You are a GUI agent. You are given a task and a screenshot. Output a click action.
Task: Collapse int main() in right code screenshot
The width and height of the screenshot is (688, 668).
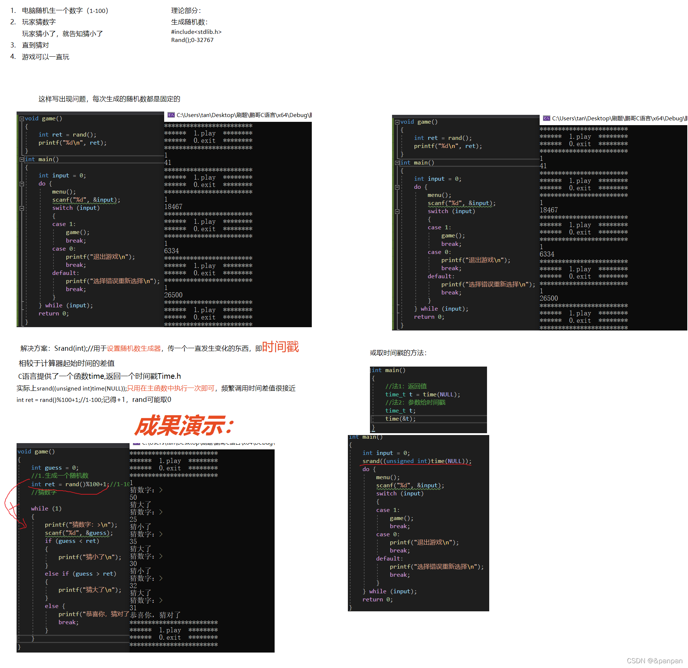pos(397,163)
